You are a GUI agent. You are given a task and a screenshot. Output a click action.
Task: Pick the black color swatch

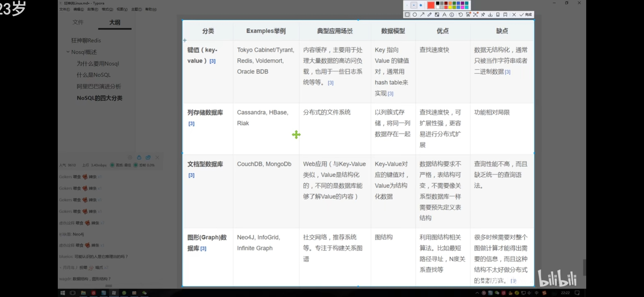pos(438,3)
